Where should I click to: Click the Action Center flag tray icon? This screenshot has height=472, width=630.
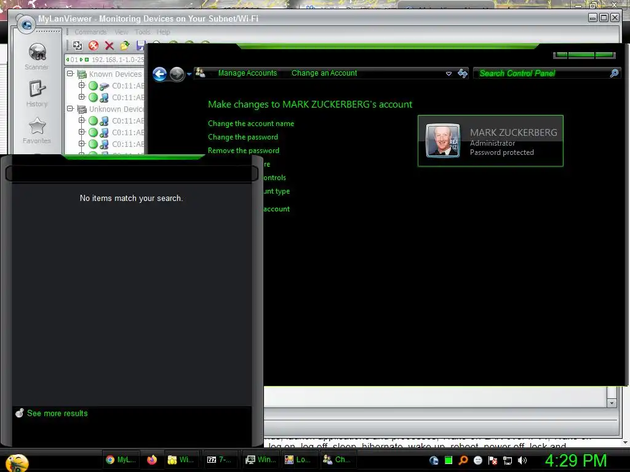pyautogui.click(x=493, y=460)
